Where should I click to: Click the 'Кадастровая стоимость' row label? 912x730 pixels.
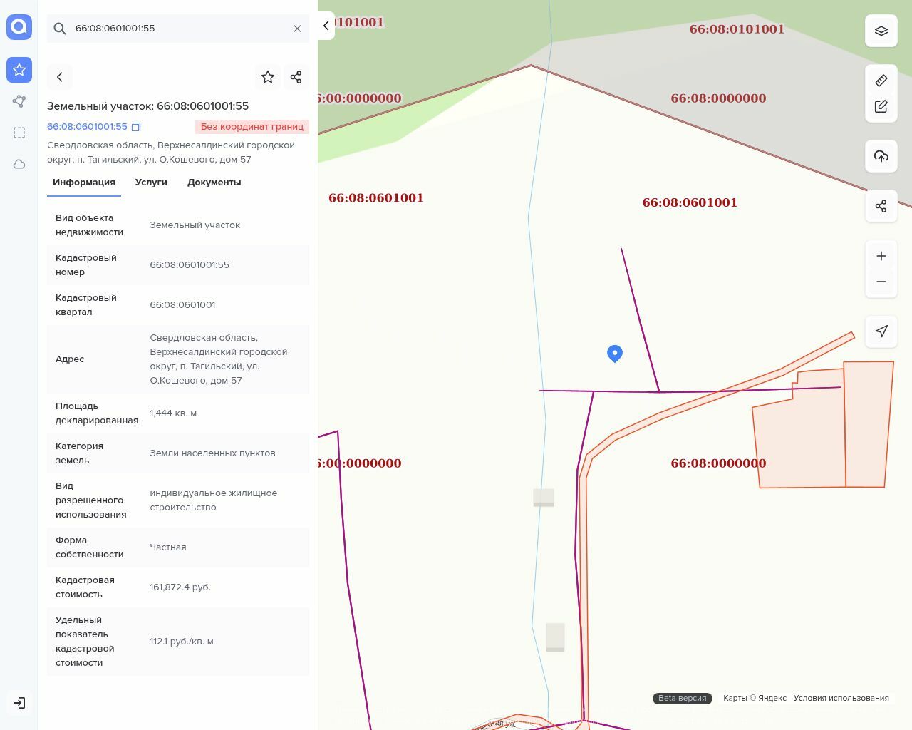coord(85,587)
